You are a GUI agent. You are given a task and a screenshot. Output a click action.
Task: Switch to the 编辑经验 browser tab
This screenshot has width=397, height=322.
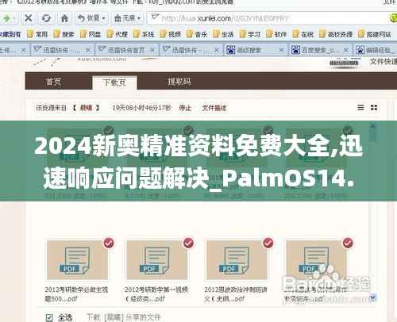coord(376,50)
